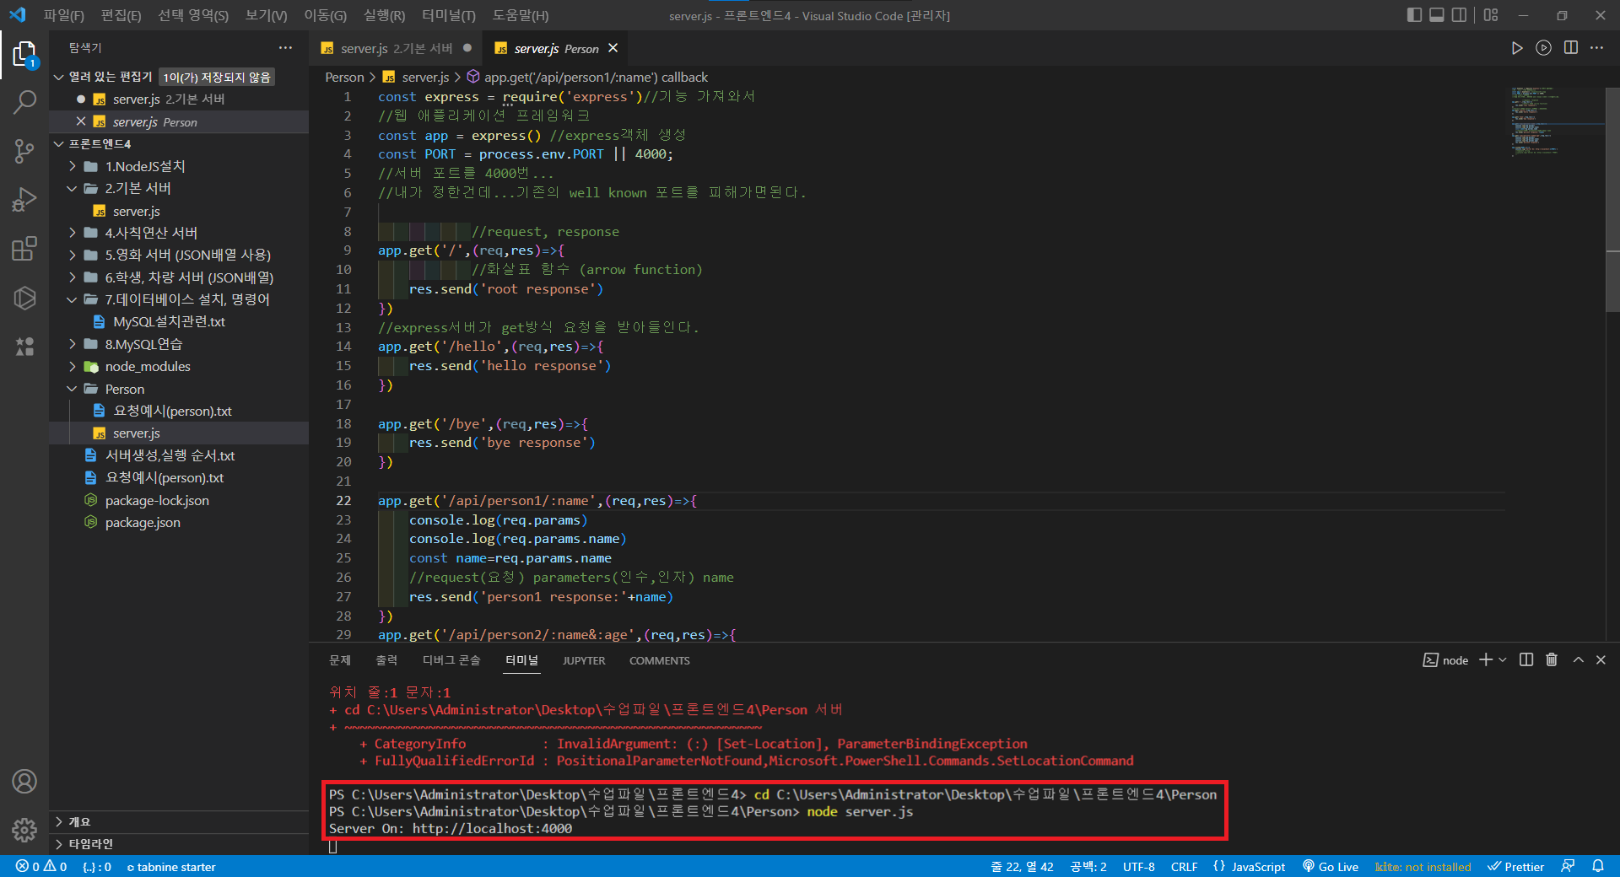The width and height of the screenshot is (1620, 877).
Task: Switch to the 출력 panel tab
Action: coord(386,660)
